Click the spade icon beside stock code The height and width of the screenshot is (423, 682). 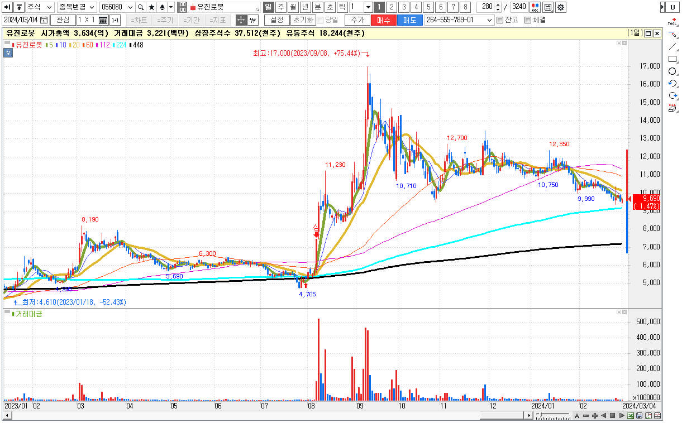pyautogui.click(x=162, y=7)
